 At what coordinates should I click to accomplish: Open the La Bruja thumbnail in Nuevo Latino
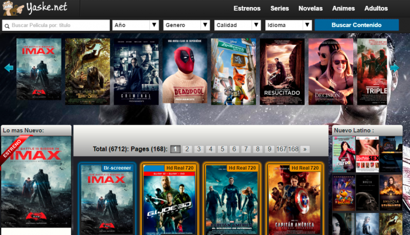[367, 193]
